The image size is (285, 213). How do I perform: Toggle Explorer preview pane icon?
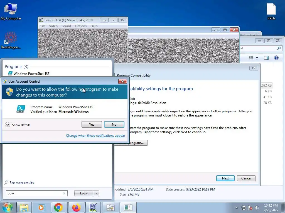266,58
